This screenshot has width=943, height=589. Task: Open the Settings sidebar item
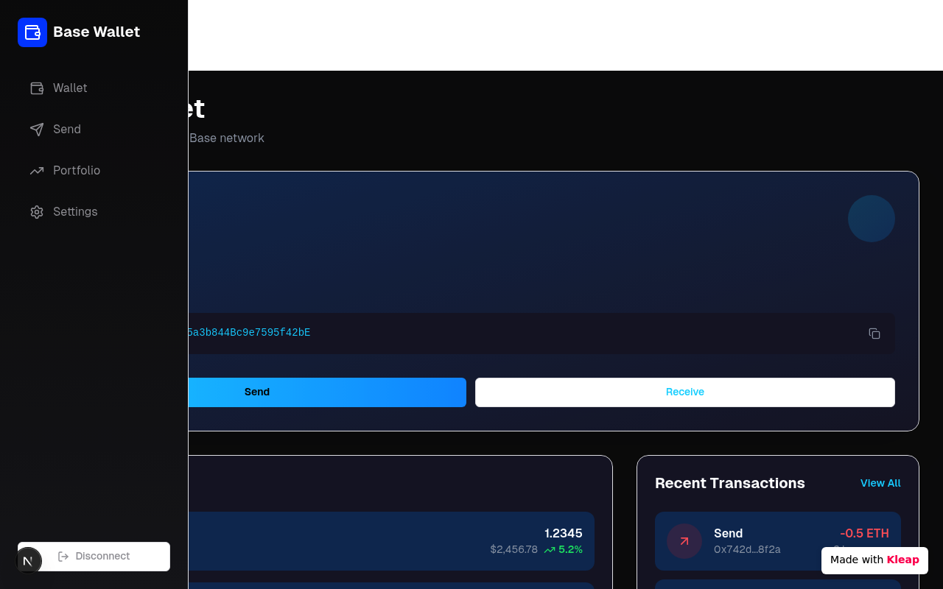(x=94, y=212)
